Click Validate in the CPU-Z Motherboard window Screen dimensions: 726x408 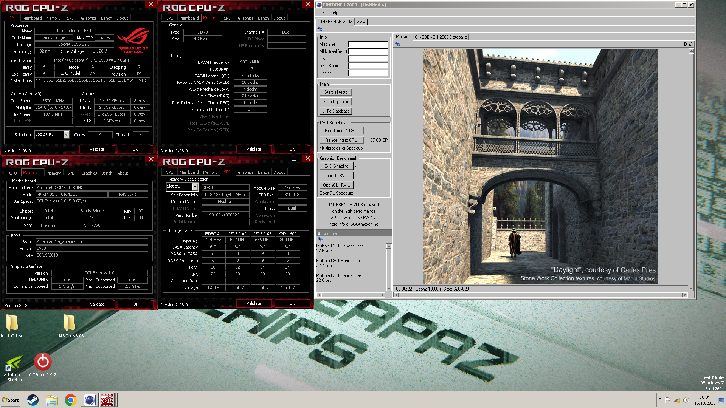[x=97, y=304]
